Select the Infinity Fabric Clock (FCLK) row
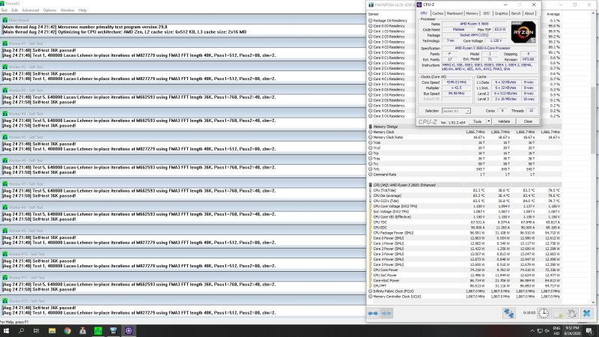 point(465,291)
